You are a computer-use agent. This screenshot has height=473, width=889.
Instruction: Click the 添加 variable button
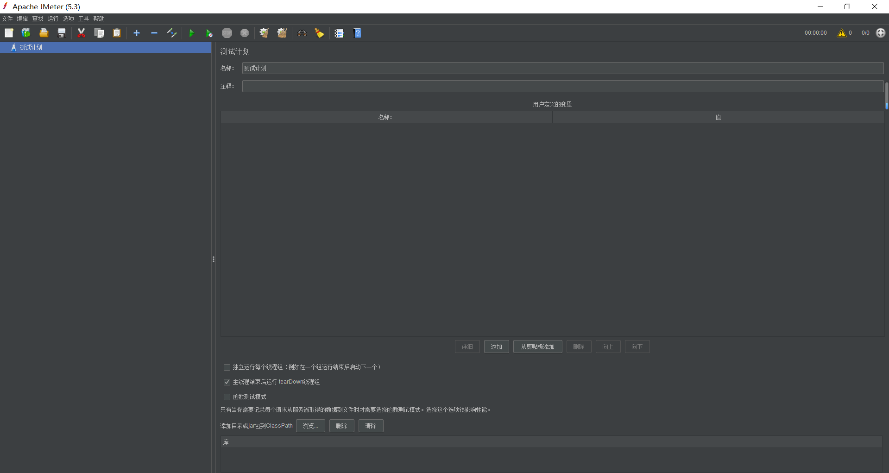(x=497, y=347)
